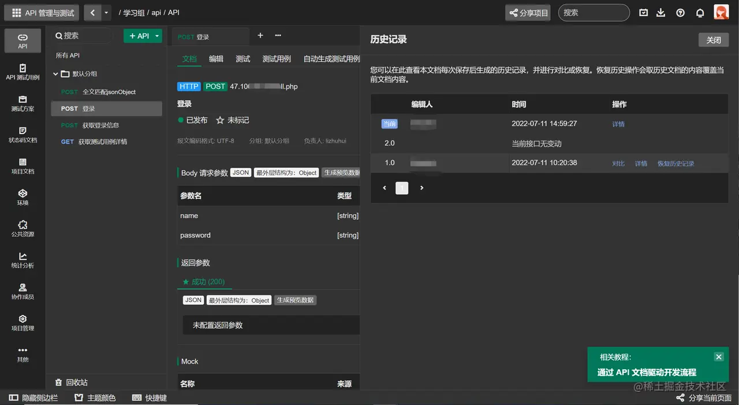Open the 统计分析 panel
Screen dimensions: 739x405
[x=23, y=259]
